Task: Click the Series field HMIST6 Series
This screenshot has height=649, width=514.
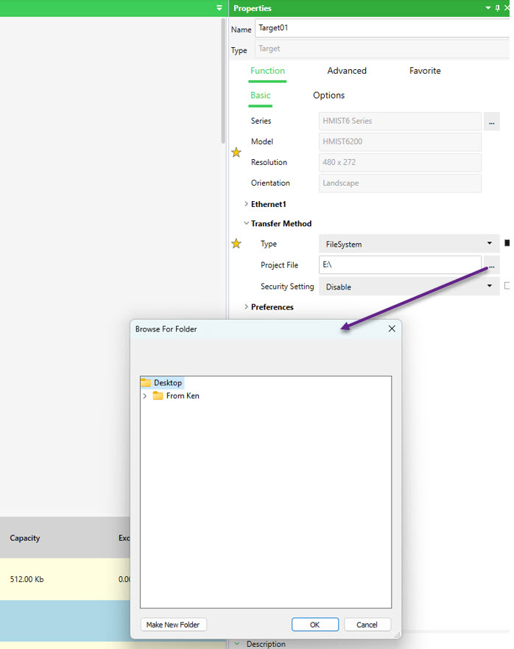Action: 400,122
